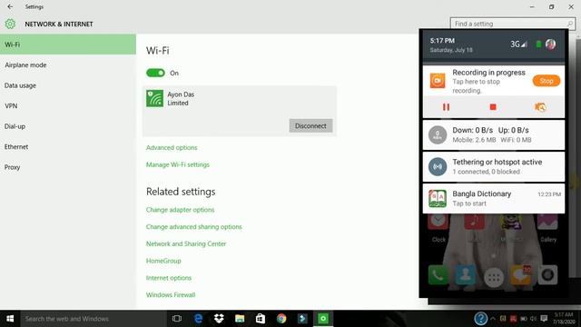Viewport: 581px width, 327px height.
Task: Select Airplane mode in the sidebar
Action: click(68, 64)
